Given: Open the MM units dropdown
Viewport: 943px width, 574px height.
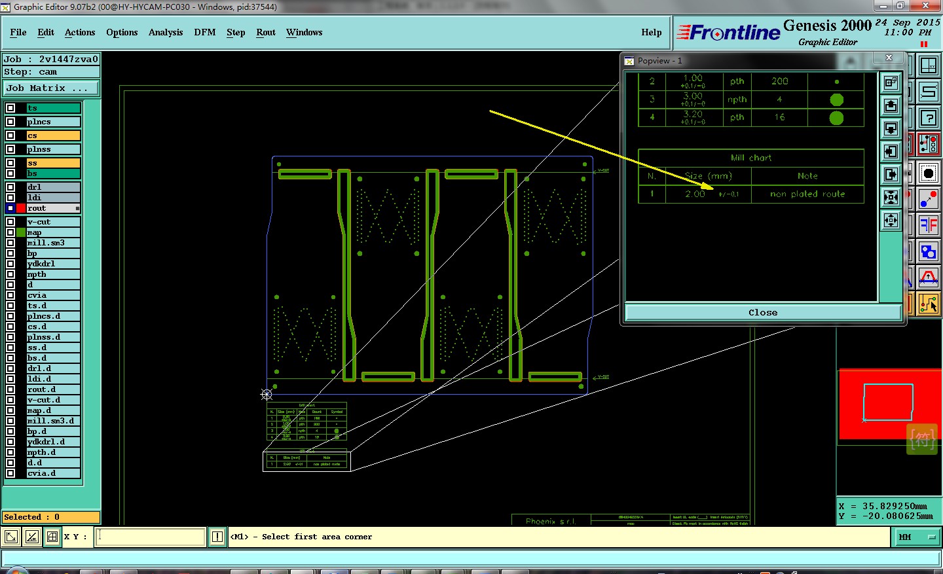Looking at the screenshot, I should point(917,537).
